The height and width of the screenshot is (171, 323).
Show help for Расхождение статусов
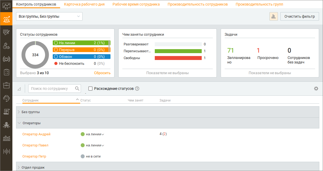pos(137,89)
